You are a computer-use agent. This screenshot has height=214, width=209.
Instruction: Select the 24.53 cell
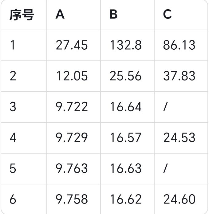179,138
